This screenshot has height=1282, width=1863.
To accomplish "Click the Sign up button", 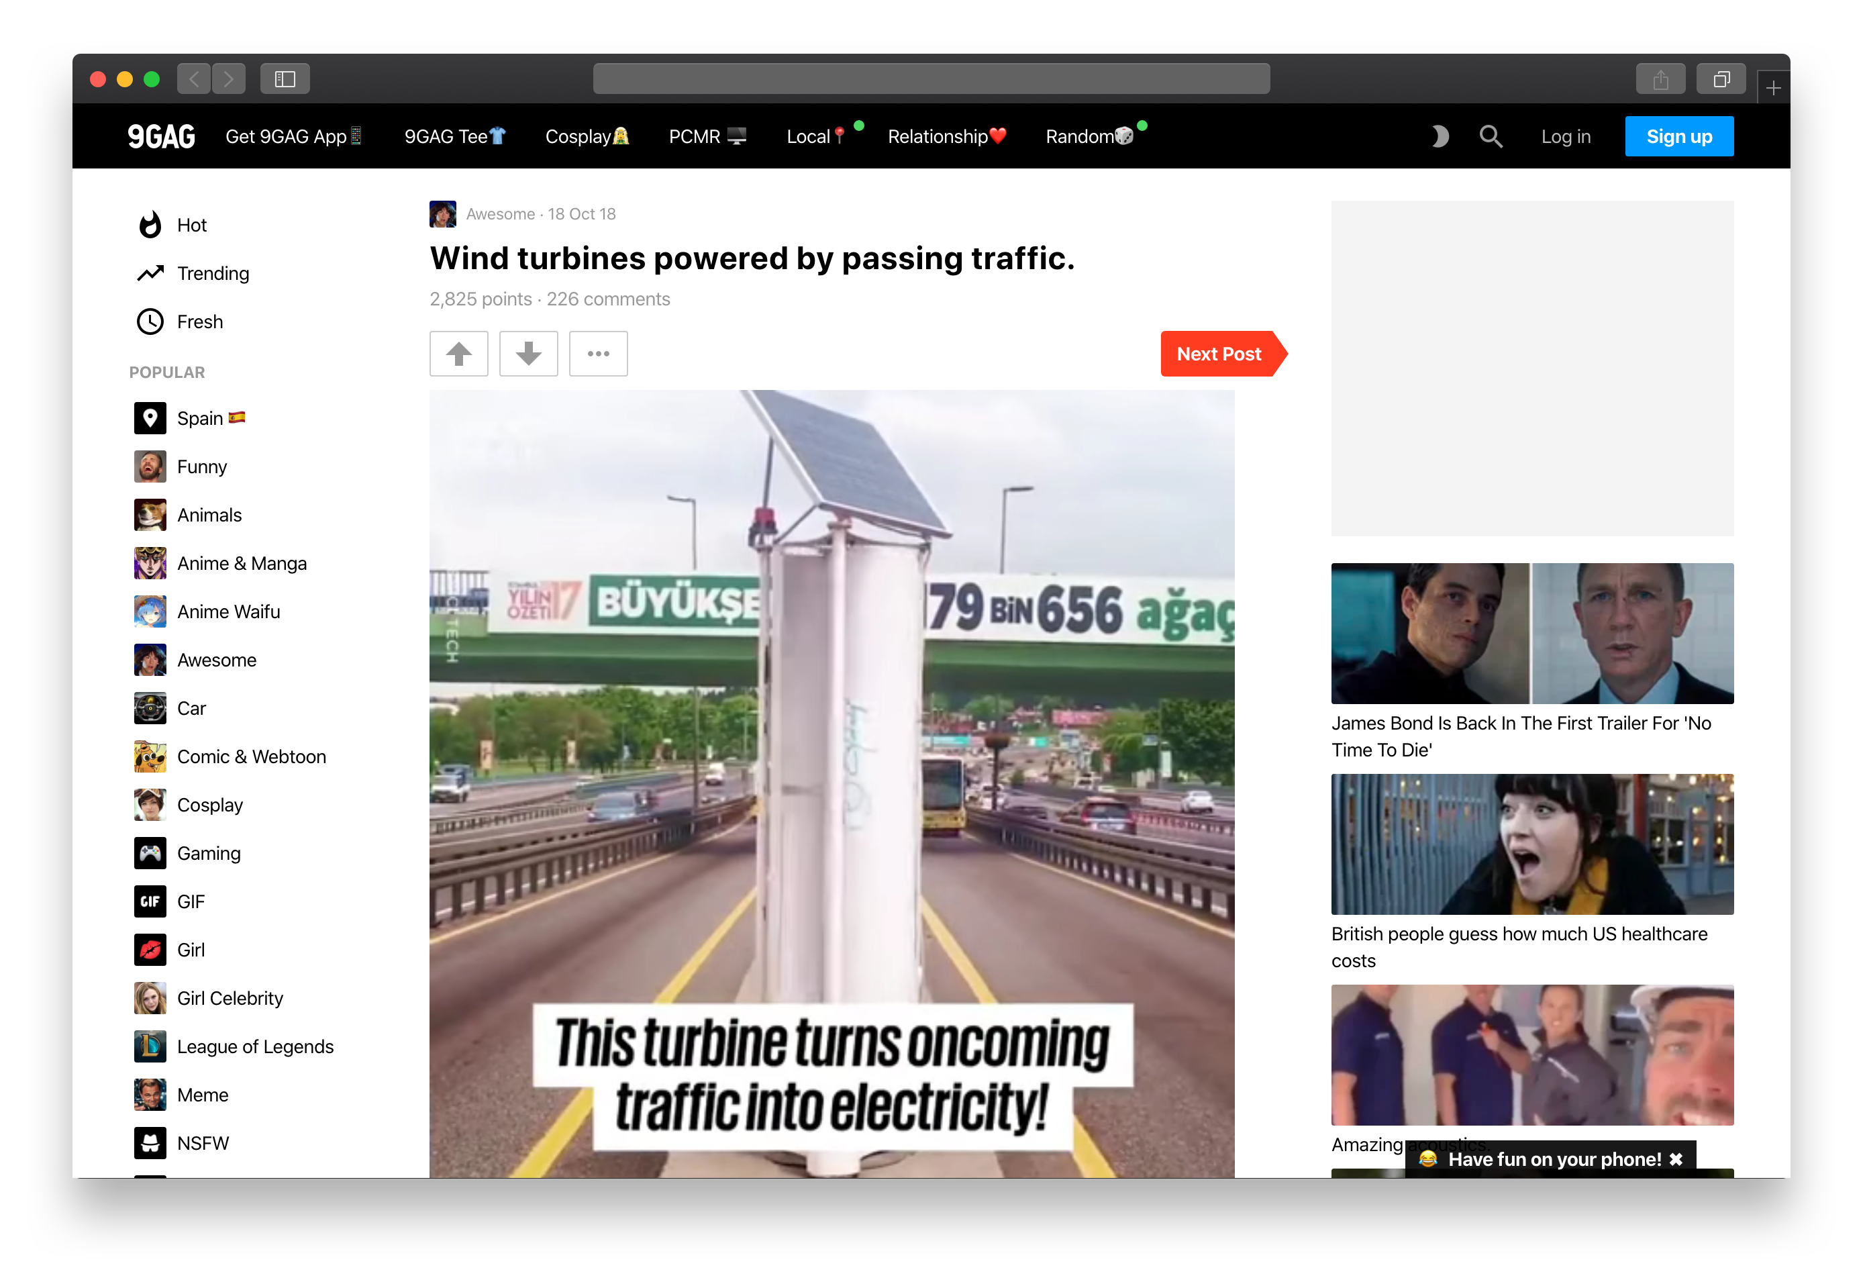I will (1679, 136).
